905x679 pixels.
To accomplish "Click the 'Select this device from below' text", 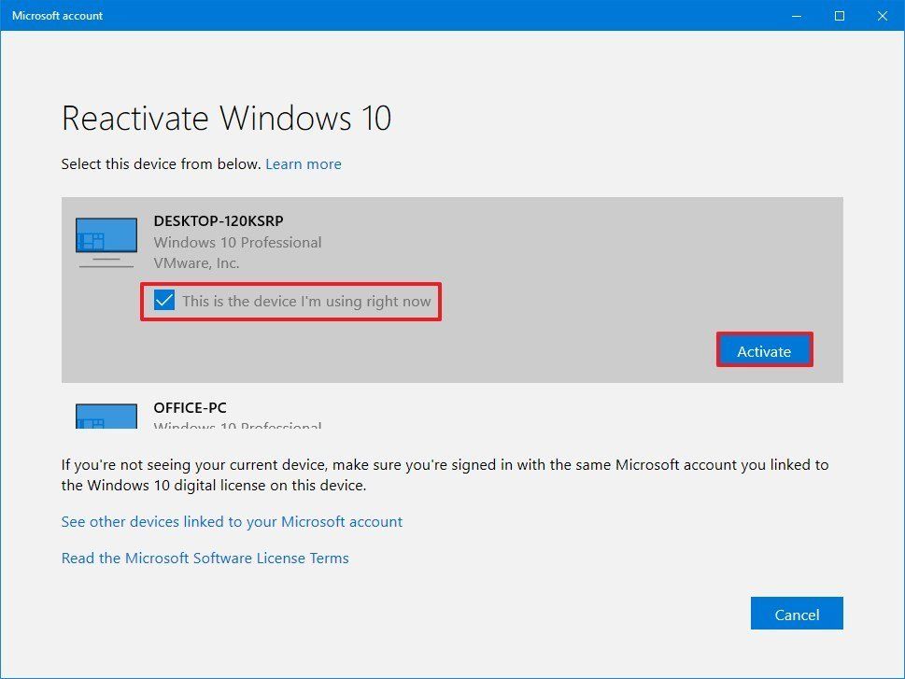I will (x=153, y=163).
